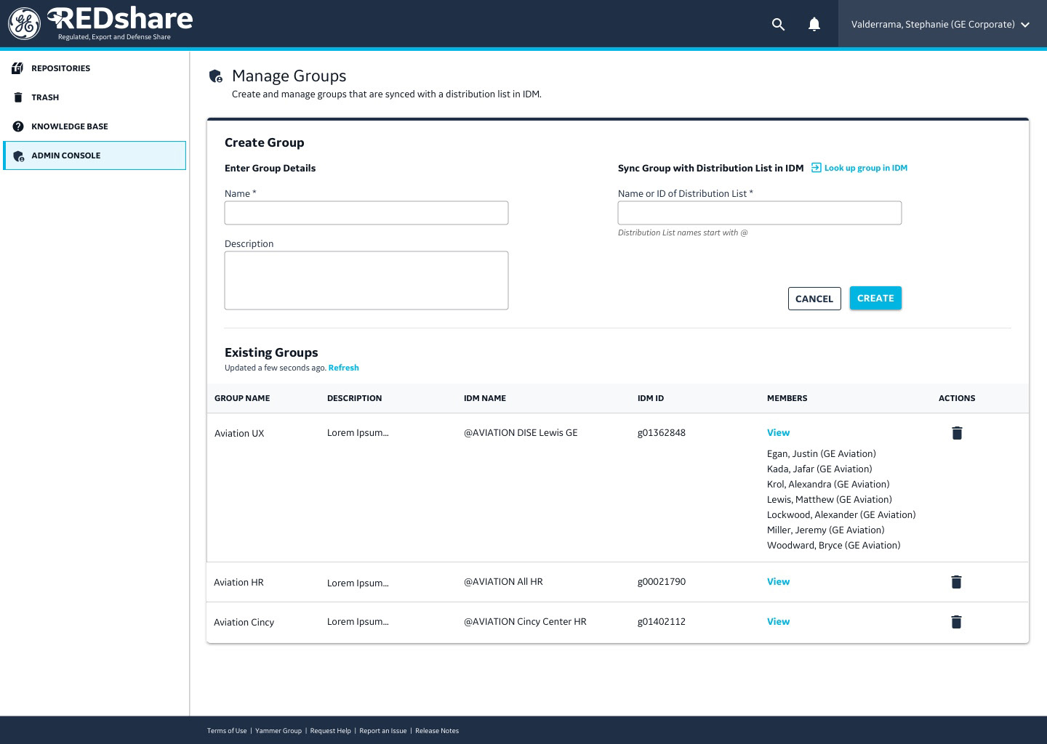Click the Trash sidebar icon
The height and width of the screenshot is (744, 1047).
point(18,97)
